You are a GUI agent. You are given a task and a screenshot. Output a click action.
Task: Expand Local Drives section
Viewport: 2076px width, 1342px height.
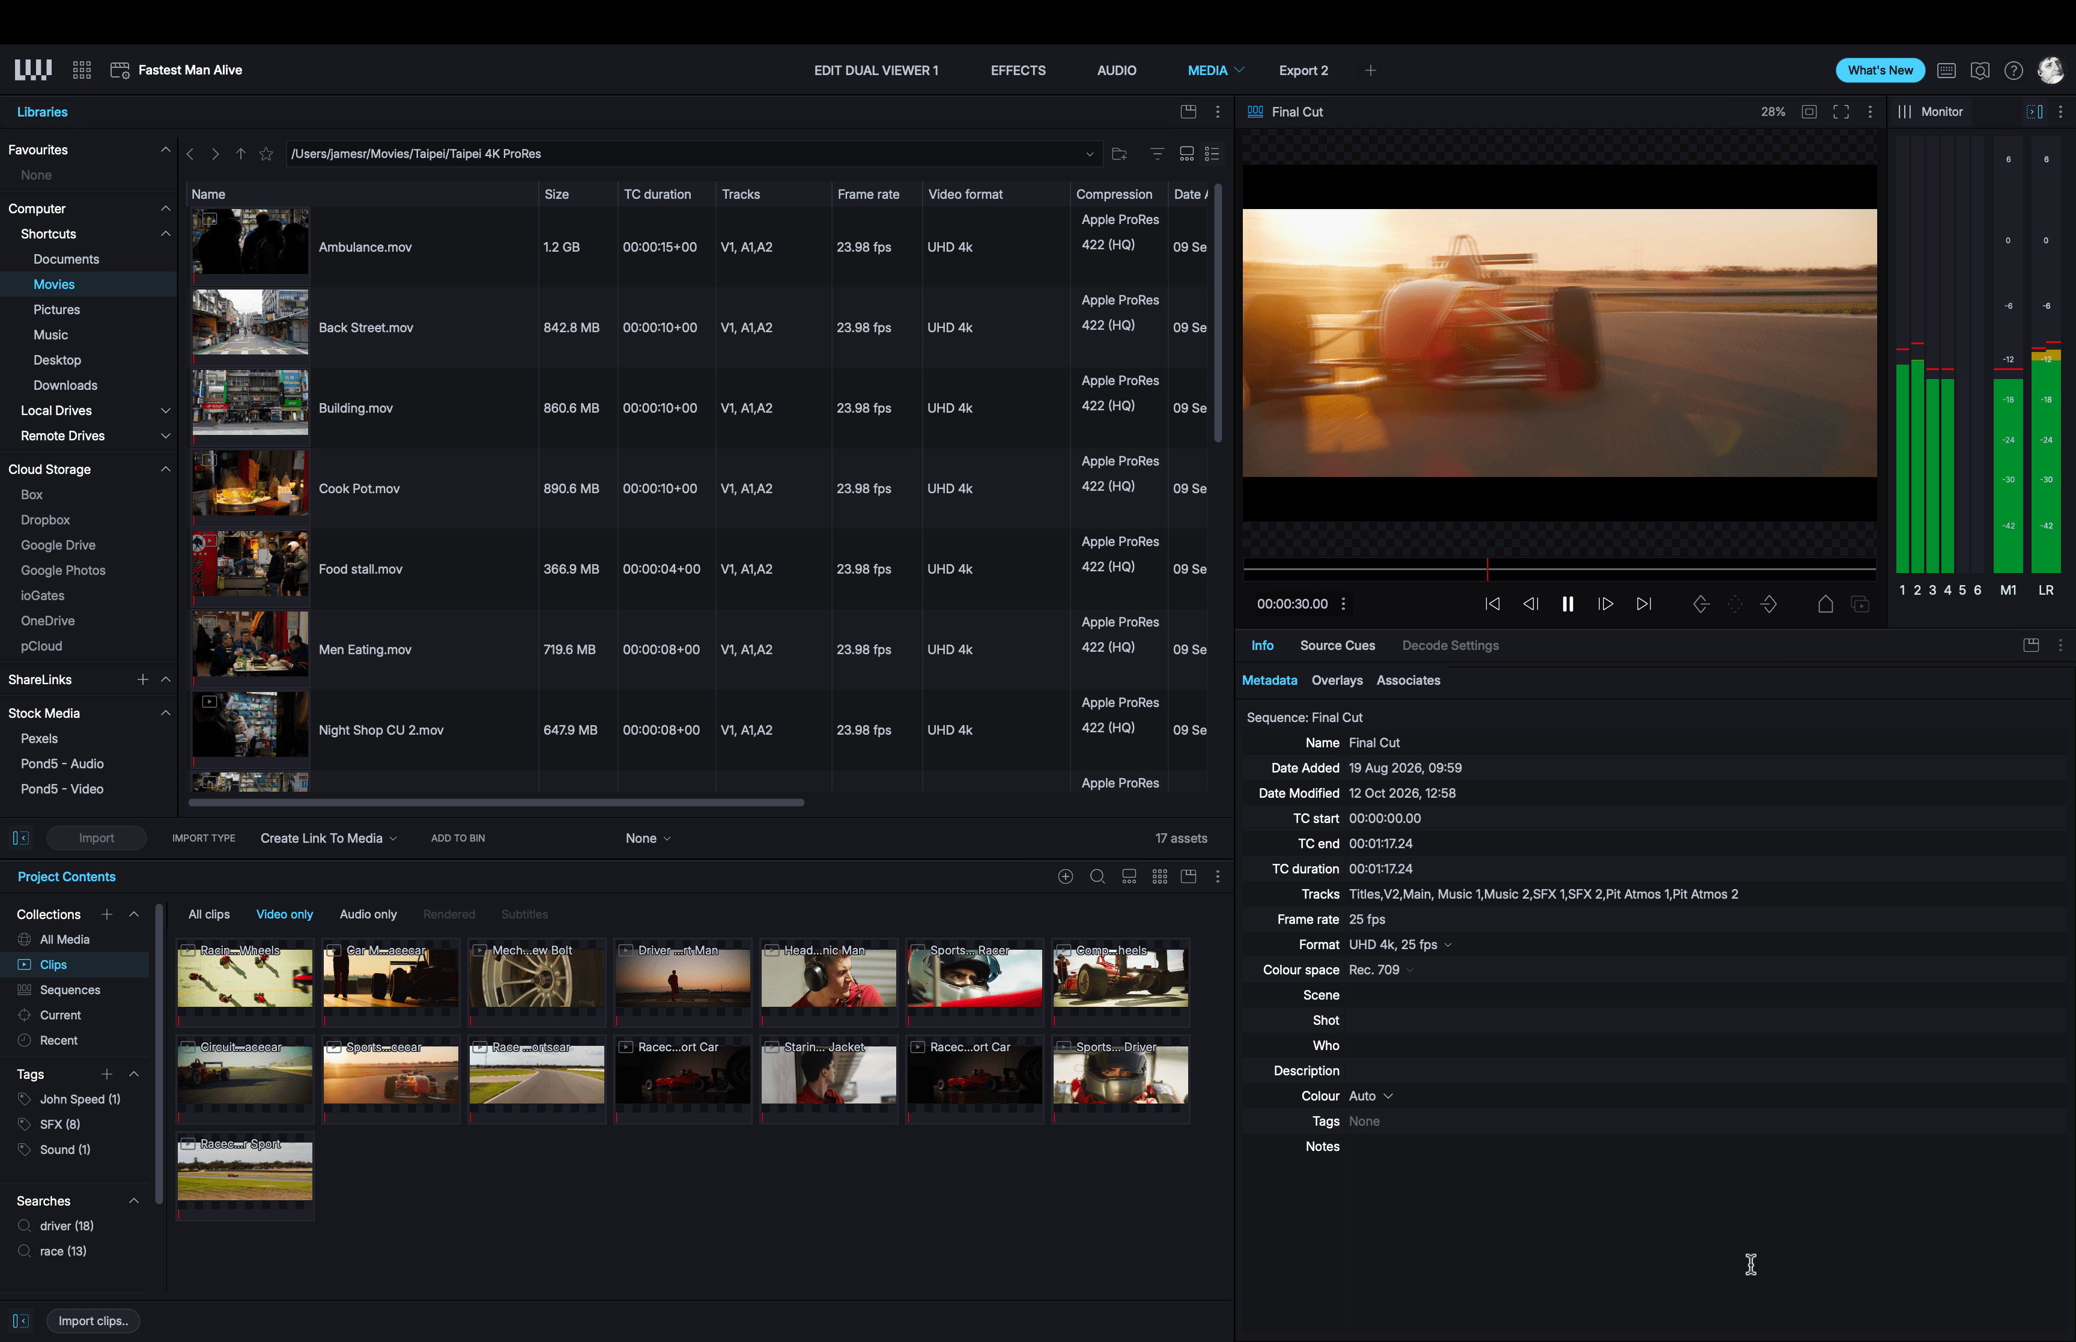click(166, 410)
